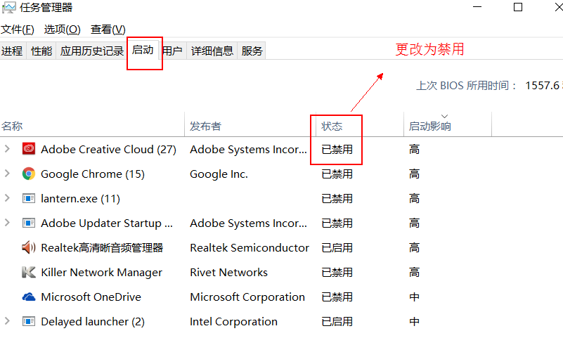563x338 pixels.
Task: Switch to the 应用历史记录 tab
Action: click(92, 51)
